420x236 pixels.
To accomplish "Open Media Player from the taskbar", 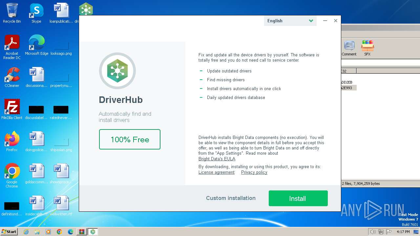I will tap(48, 232).
